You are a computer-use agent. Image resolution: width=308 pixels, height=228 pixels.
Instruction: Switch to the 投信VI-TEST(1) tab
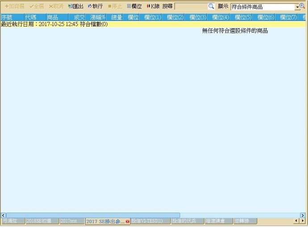150,221
